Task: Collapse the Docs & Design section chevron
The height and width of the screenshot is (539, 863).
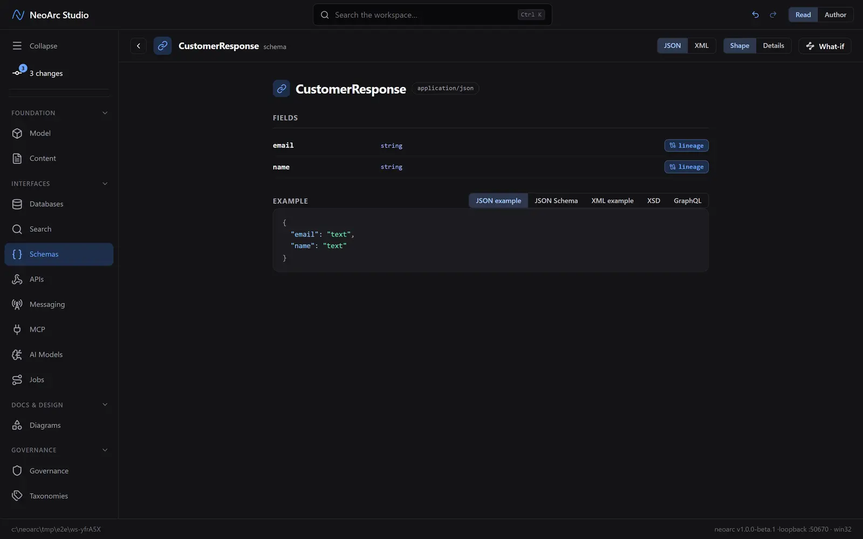Action: [105, 405]
